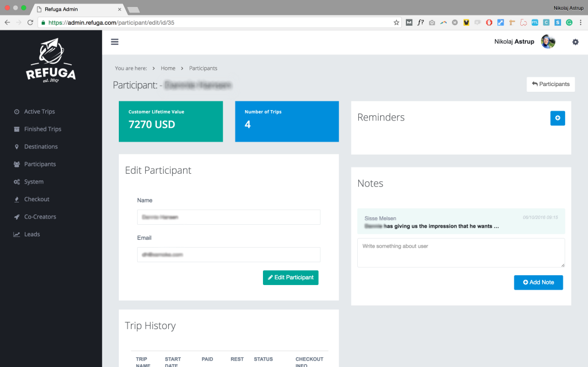Screen dimensions: 588x367
Task: Click the Finished Trips archive icon
Action: pos(17,129)
